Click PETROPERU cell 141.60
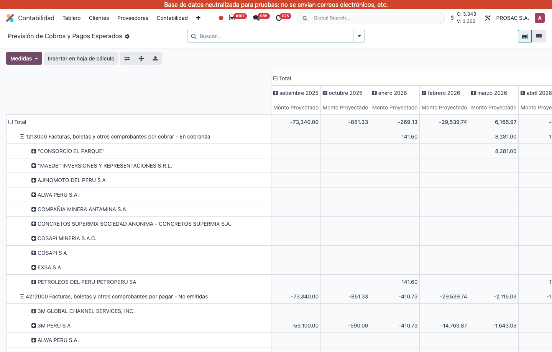This screenshot has width=552, height=352. 395,282
